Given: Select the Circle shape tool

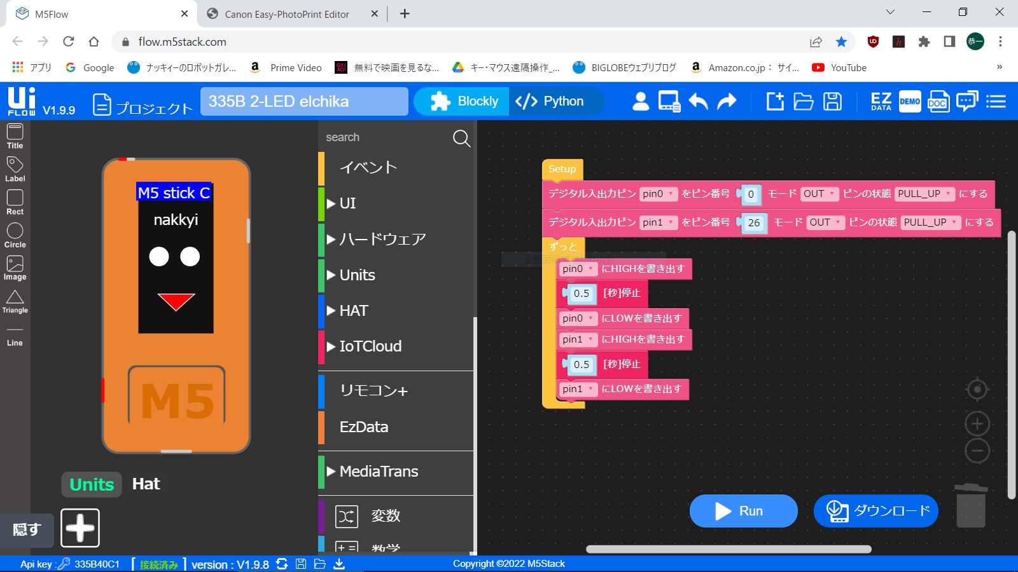Looking at the screenshot, I should tap(15, 235).
